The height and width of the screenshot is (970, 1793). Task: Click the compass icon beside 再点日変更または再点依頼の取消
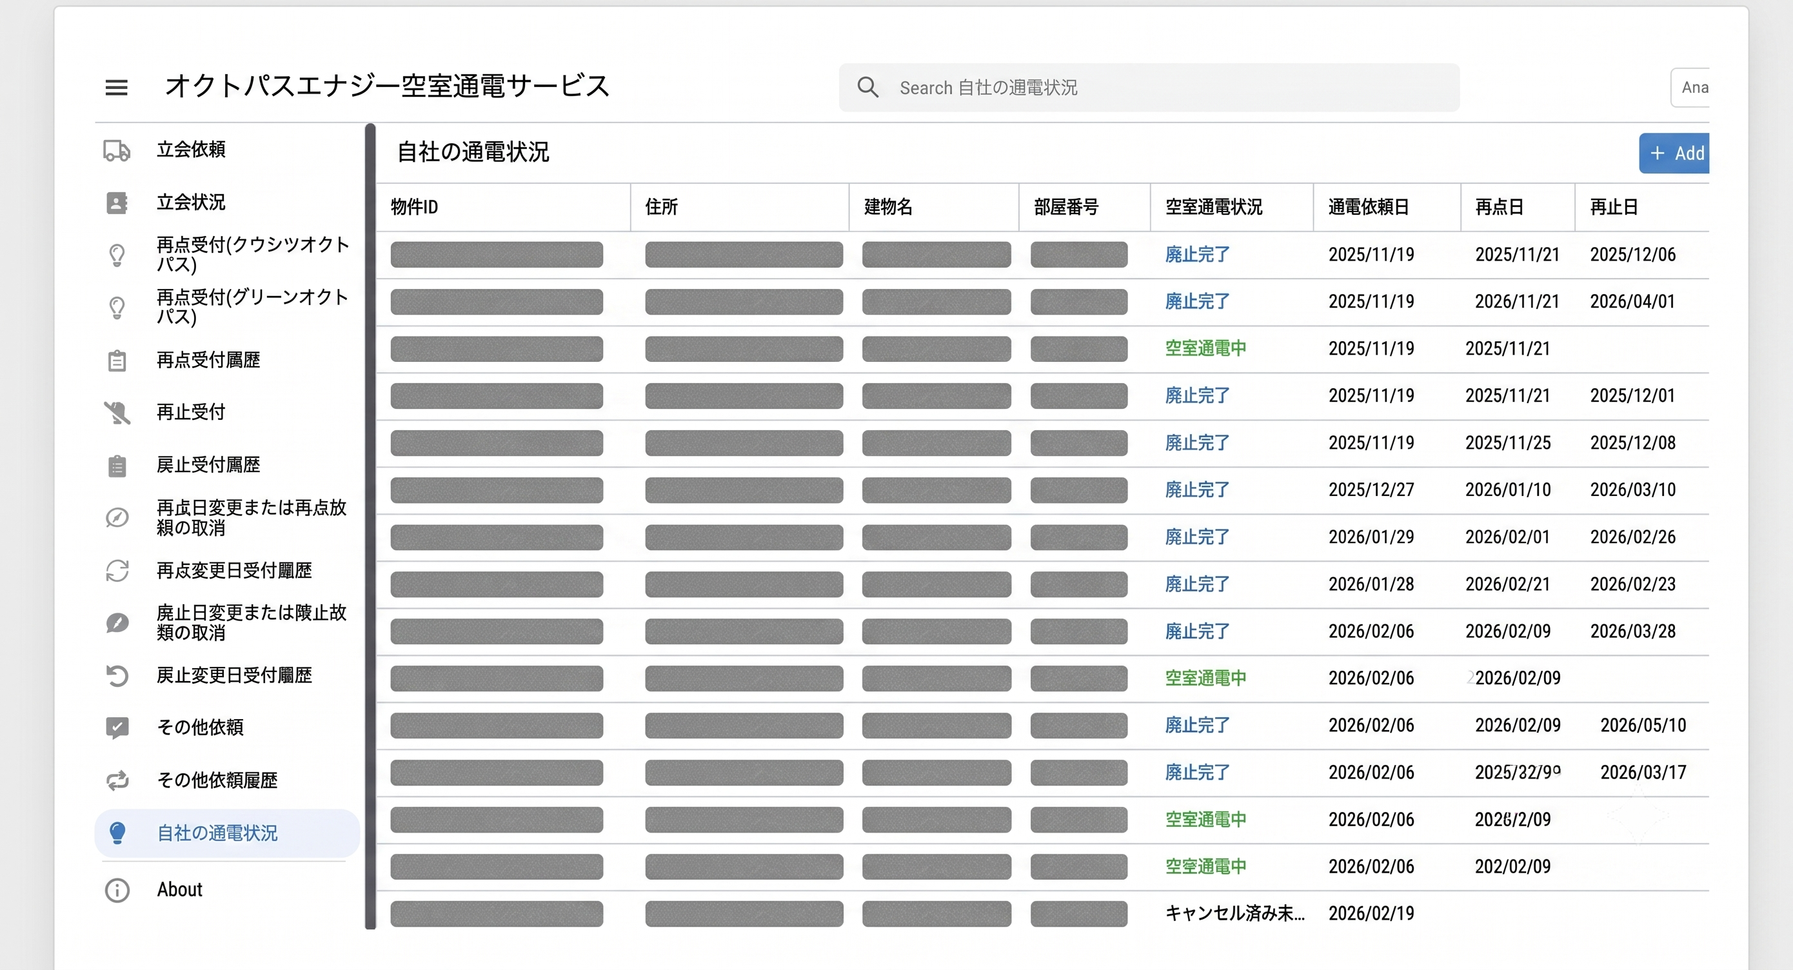click(117, 518)
